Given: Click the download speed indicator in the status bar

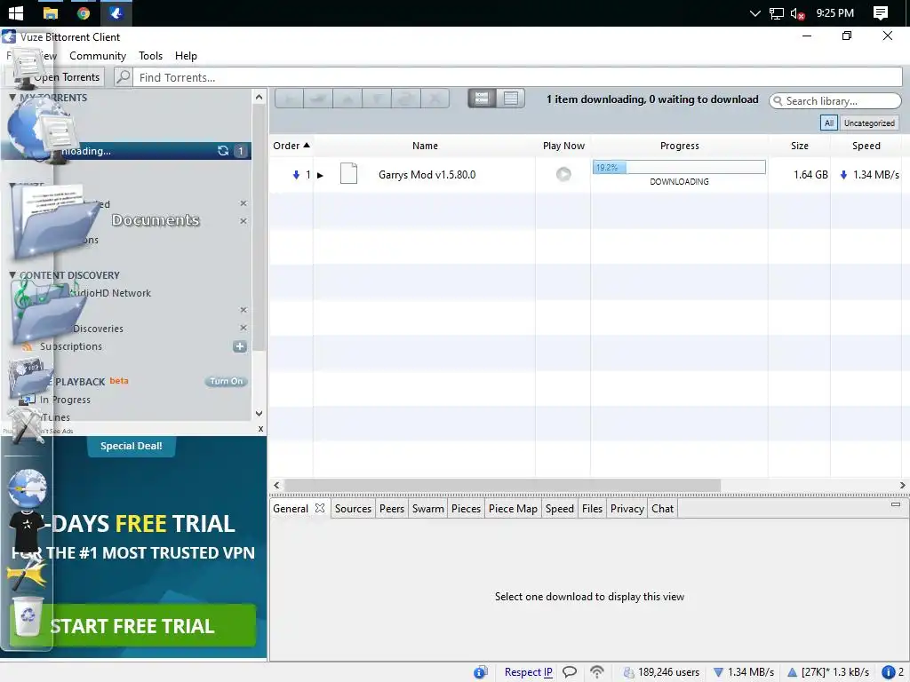Looking at the screenshot, I should (x=744, y=672).
